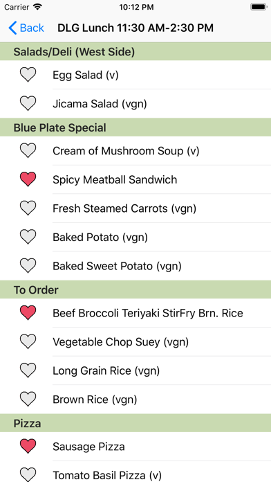Remove favorite from Beef Broccoli Teriyaki StirFry
This screenshot has width=271, height=482.
(28, 313)
